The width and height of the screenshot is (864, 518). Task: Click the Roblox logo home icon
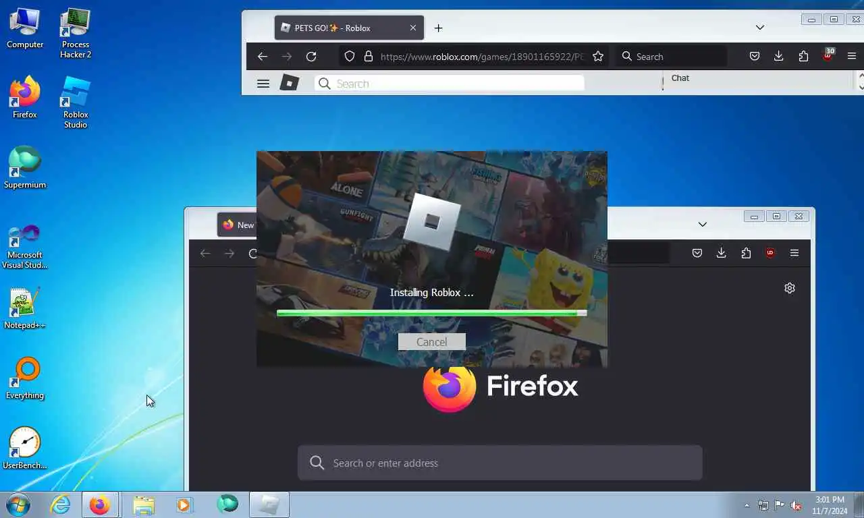coord(290,84)
